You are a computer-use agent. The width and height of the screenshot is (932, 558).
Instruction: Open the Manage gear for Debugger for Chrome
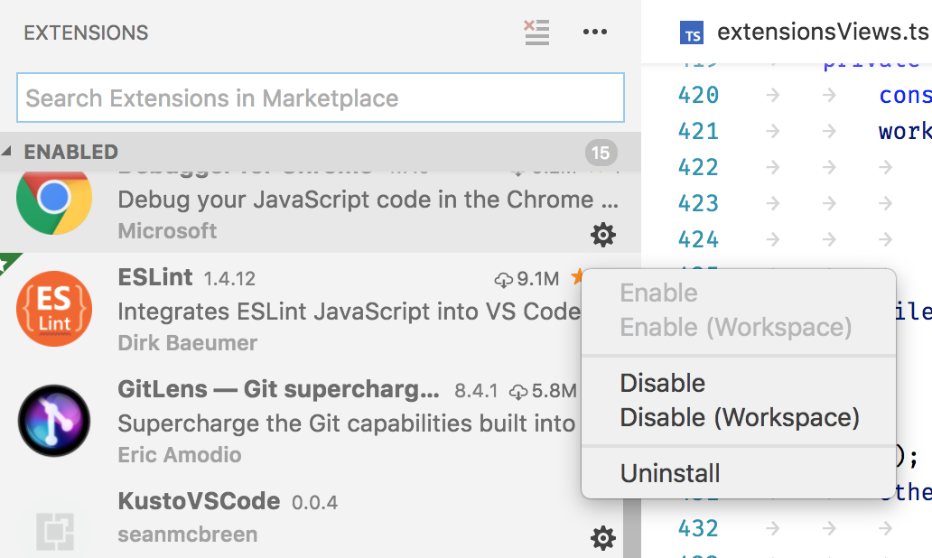[603, 235]
